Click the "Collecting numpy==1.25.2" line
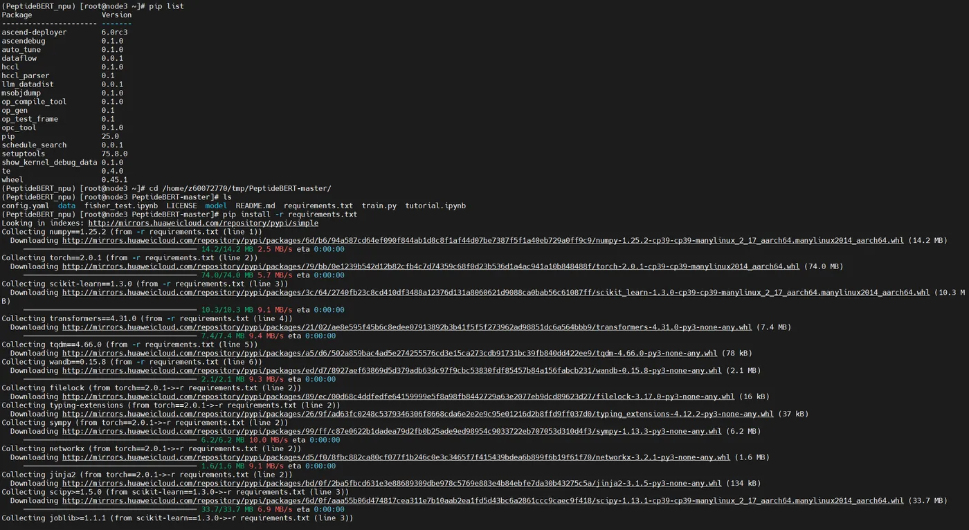This screenshot has width=969, height=530. coord(132,232)
